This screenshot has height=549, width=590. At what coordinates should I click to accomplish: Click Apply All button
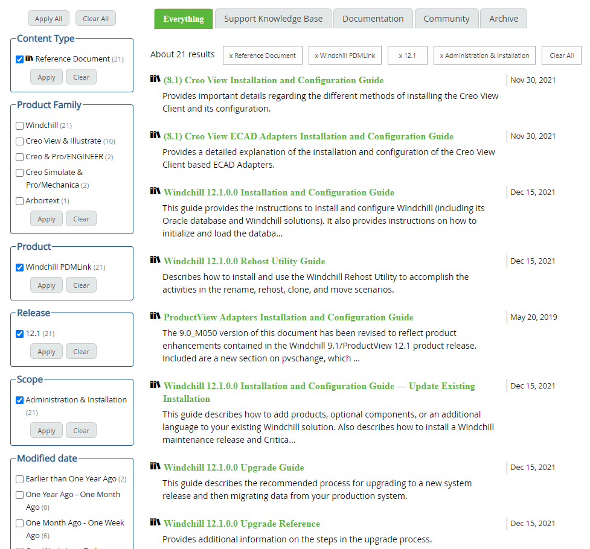click(x=48, y=19)
